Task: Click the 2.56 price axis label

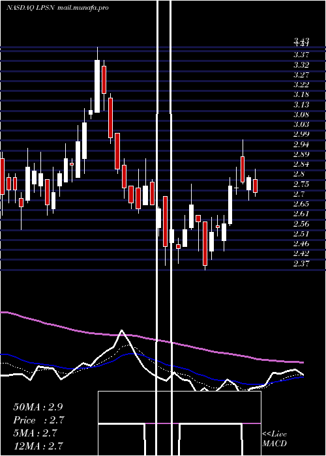Action: click(x=301, y=224)
